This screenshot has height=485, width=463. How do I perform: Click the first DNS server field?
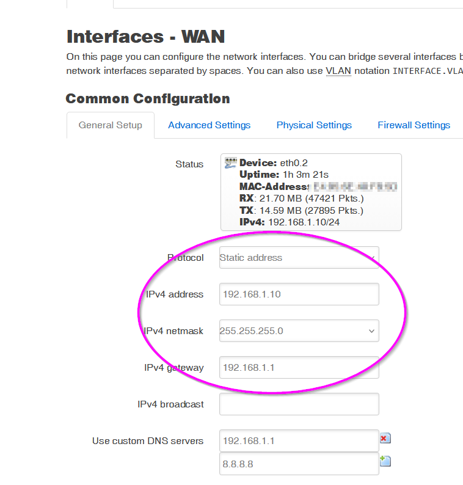[x=299, y=441]
